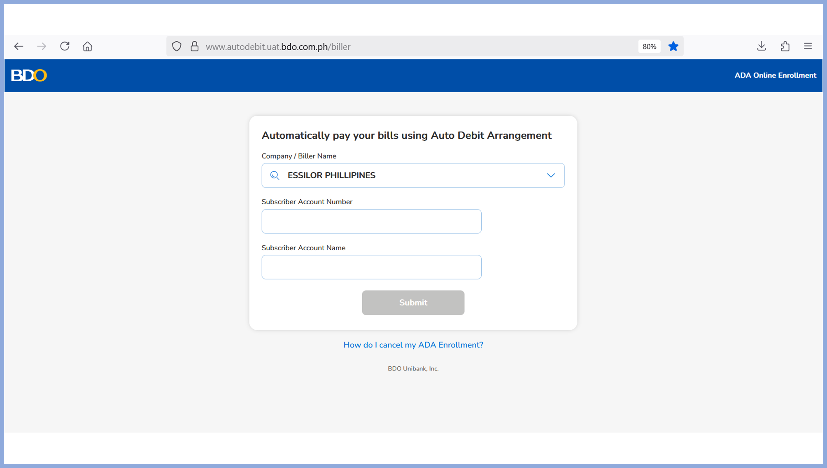Reload the page with the refresh icon
This screenshot has width=827, height=468.
click(x=65, y=46)
